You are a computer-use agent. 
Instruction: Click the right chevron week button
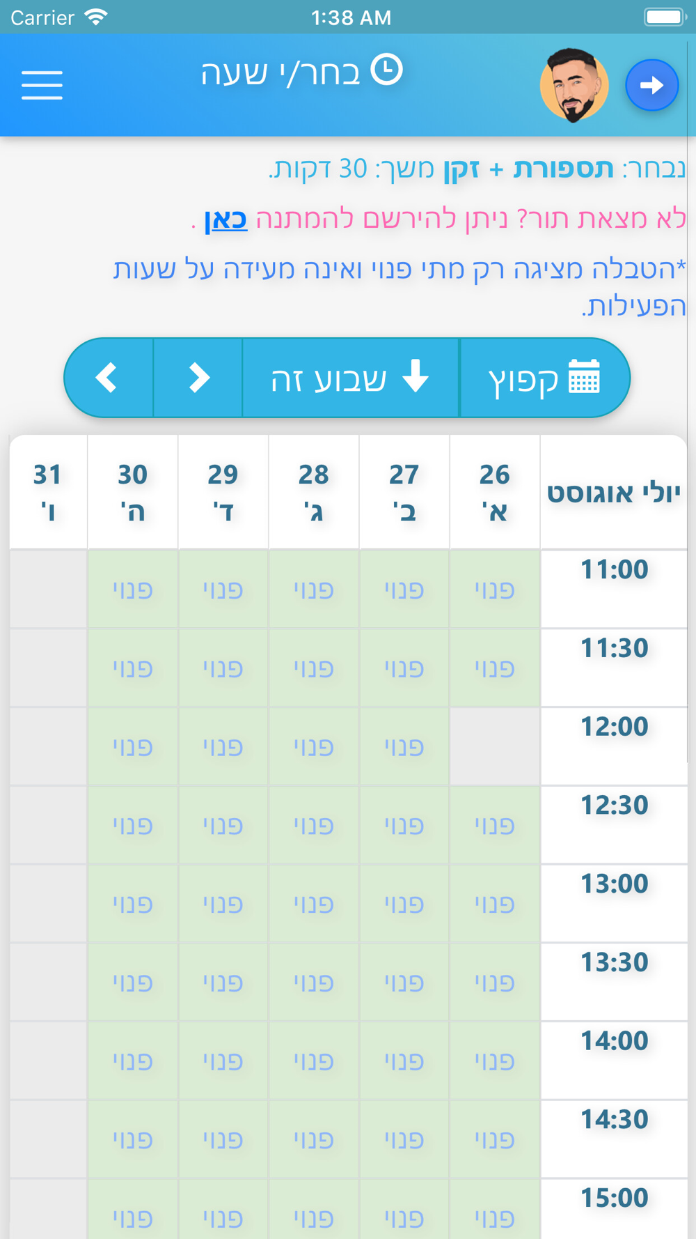(x=198, y=378)
